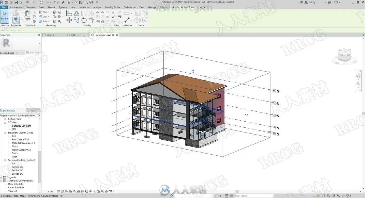Open the Massing & Site ribbon tab
Screen dimensions: 365x198
[x=112, y=7]
